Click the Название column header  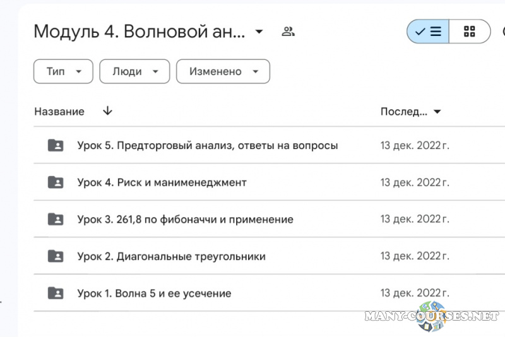tap(59, 112)
